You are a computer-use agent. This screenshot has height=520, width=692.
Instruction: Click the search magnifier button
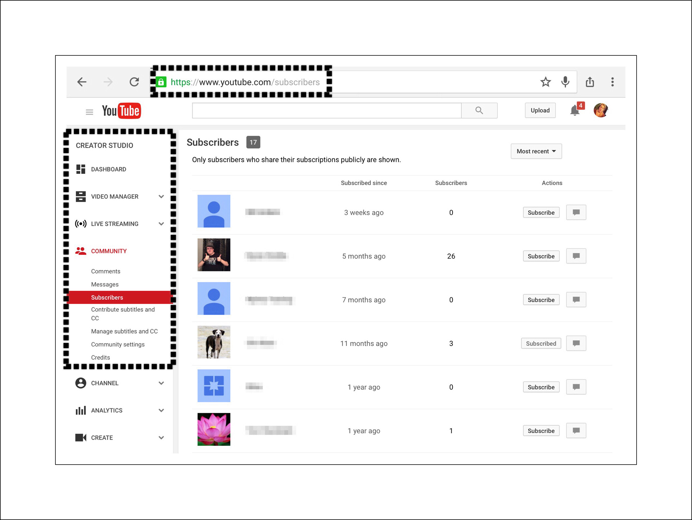pos(479,110)
